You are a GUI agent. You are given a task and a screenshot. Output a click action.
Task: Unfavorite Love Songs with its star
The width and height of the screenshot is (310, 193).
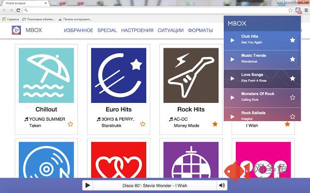pos(293,78)
